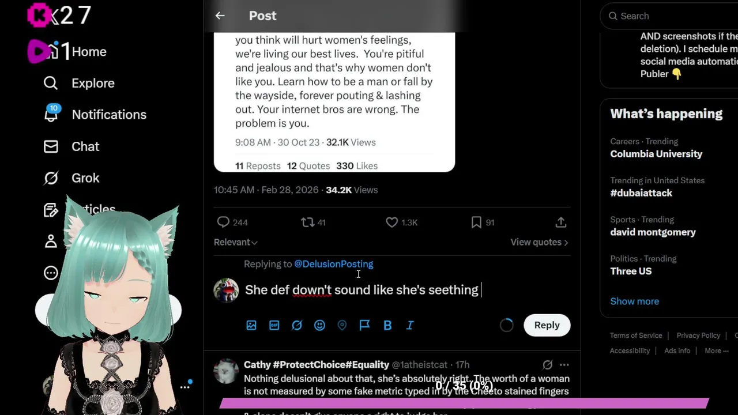Click the back arrow beside Post
The height and width of the screenshot is (415, 738).
coord(220,16)
